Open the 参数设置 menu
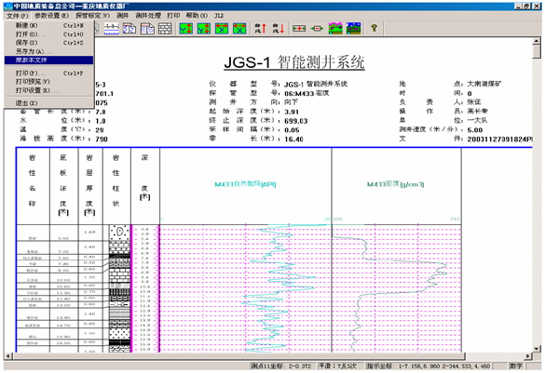Screen dimensions: 545x373 (51, 16)
